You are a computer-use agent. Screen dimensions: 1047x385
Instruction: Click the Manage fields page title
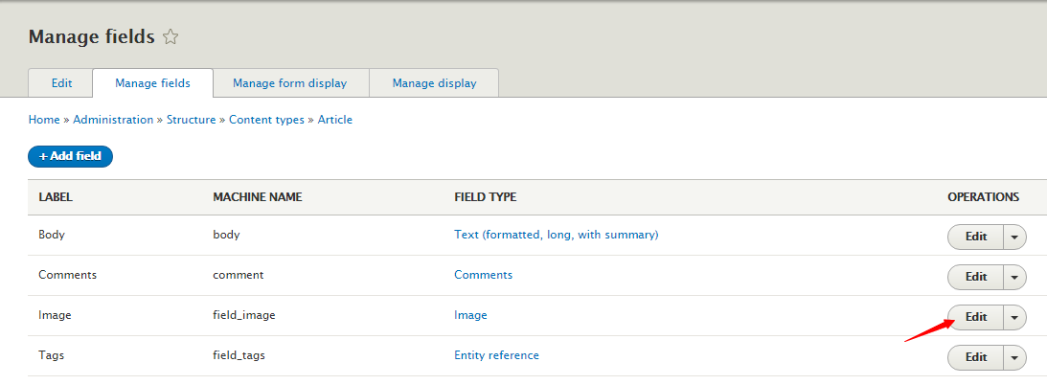coord(91,36)
